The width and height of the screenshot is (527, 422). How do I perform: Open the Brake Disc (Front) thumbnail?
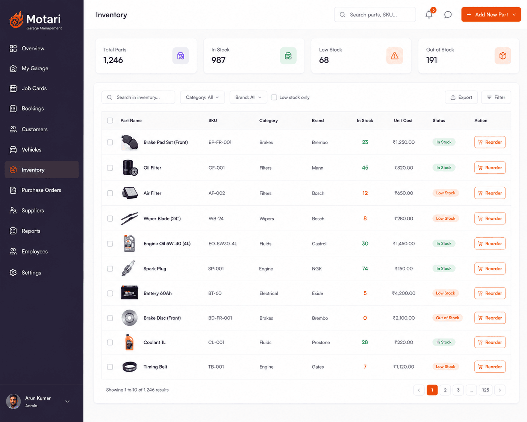(129, 318)
